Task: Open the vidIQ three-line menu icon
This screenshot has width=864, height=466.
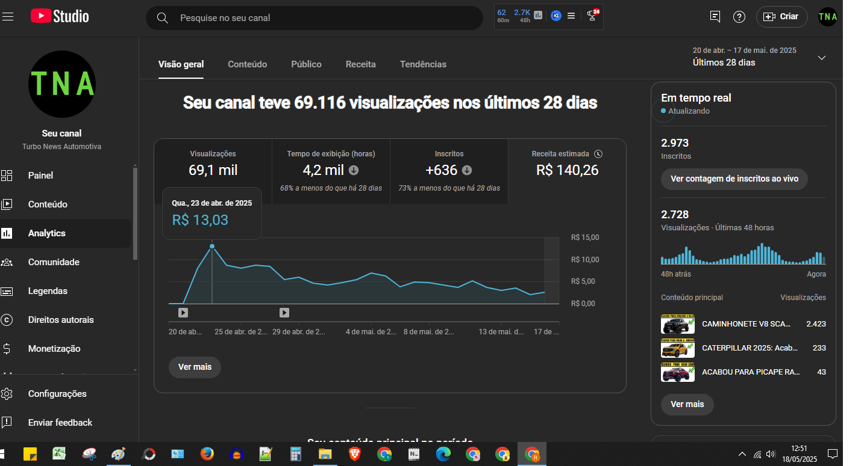Action: (571, 16)
